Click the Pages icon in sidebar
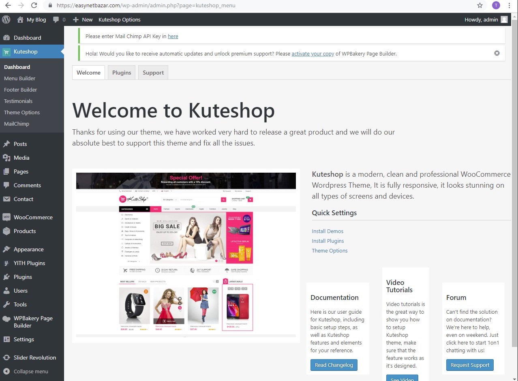Viewport: 518px width, 381px height. pyautogui.click(x=6, y=171)
